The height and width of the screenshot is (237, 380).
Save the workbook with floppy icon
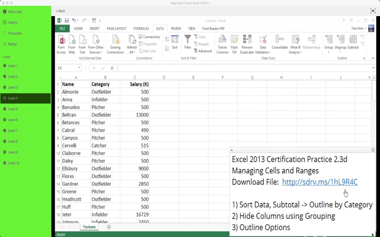click(x=66, y=20)
